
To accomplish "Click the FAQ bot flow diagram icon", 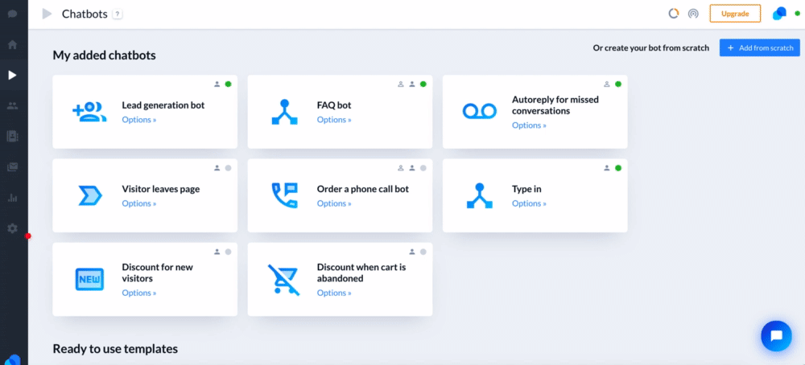I will pyautogui.click(x=284, y=112).
